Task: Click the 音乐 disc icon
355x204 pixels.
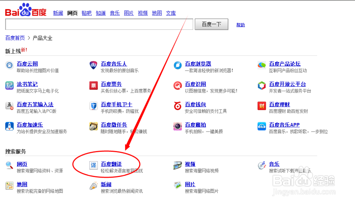Action: (262, 165)
